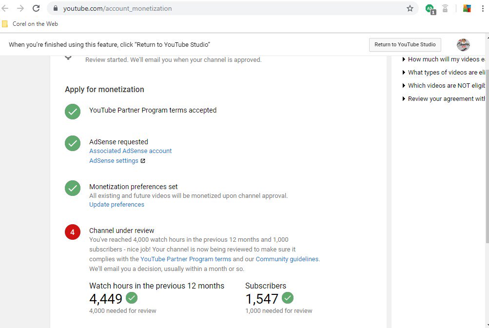489x328 pixels.
Task: Expand 'How much will my videos' question
Action: (444, 59)
